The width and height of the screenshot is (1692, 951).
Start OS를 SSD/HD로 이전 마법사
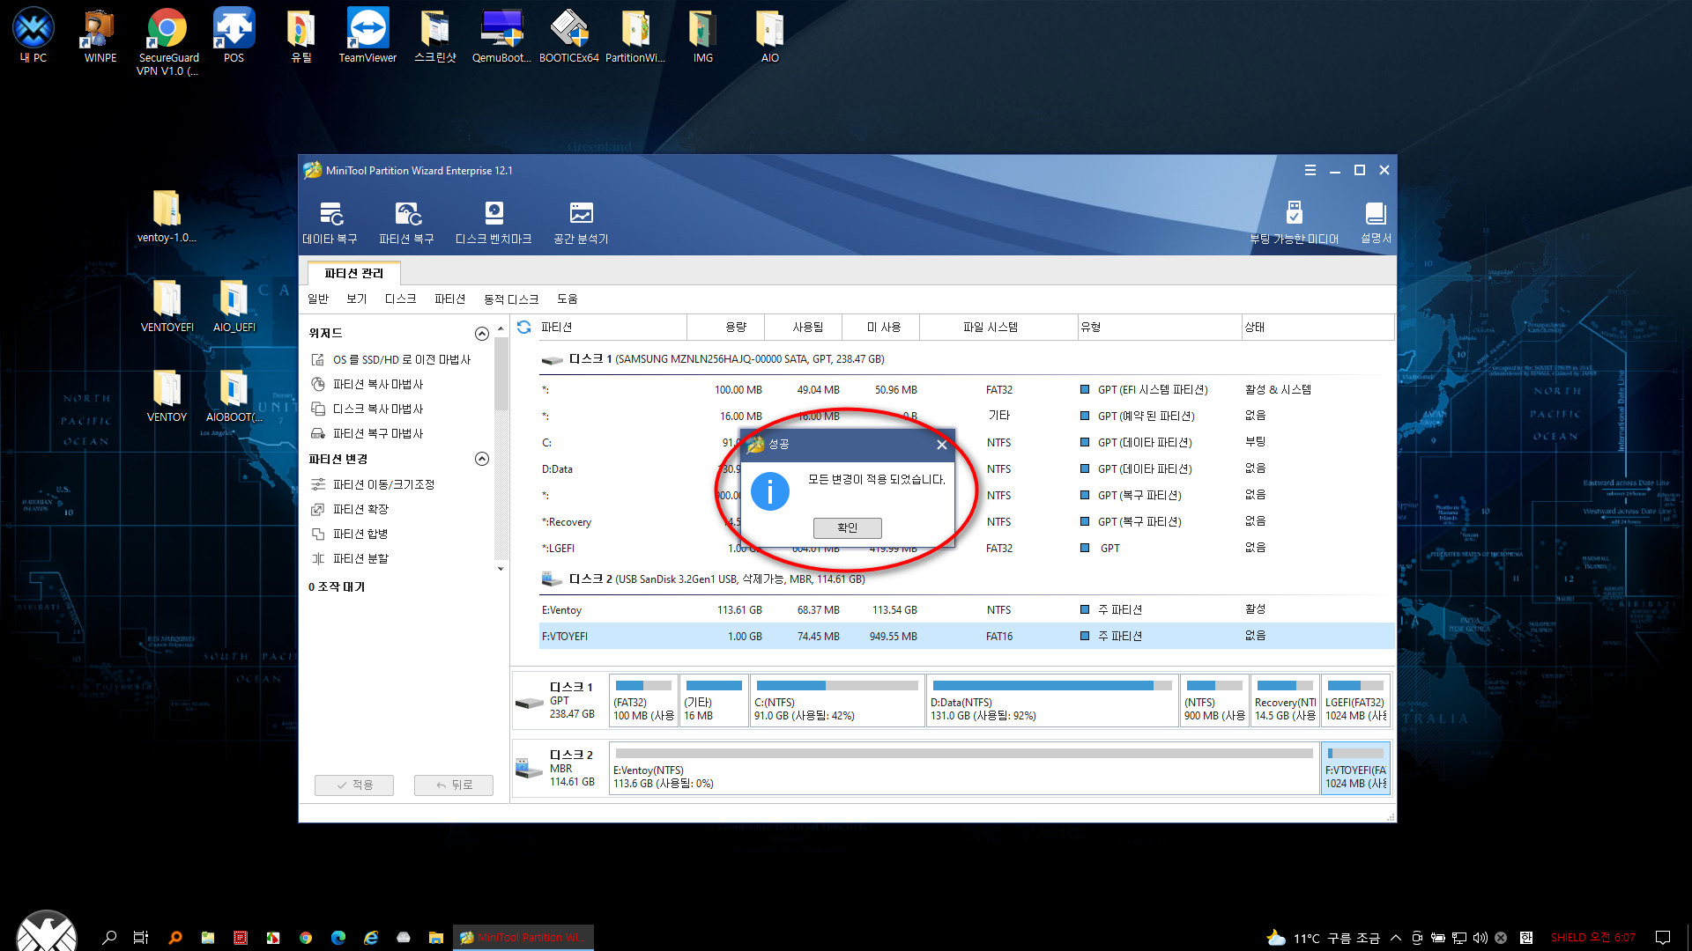click(391, 359)
